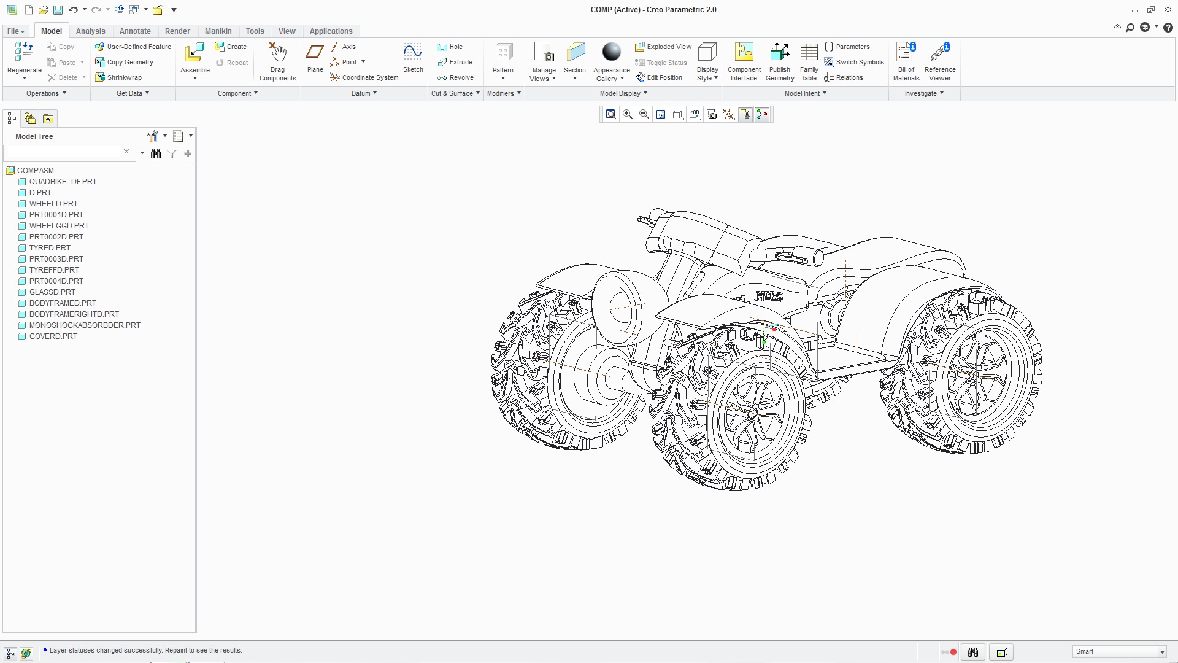1178x663 pixels.
Task: Expand the Model Display group dropdown
Action: tap(623, 94)
